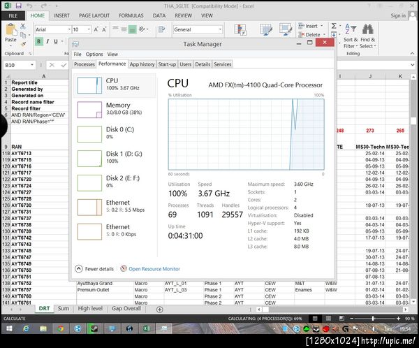The width and height of the screenshot is (419, 348).
Task: Click the Cut scissors icon in Excel
Action: (23, 26)
